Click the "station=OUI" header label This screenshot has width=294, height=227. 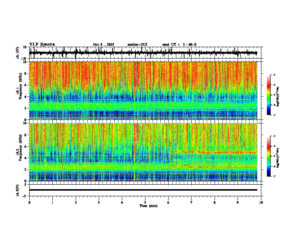(x=137, y=45)
